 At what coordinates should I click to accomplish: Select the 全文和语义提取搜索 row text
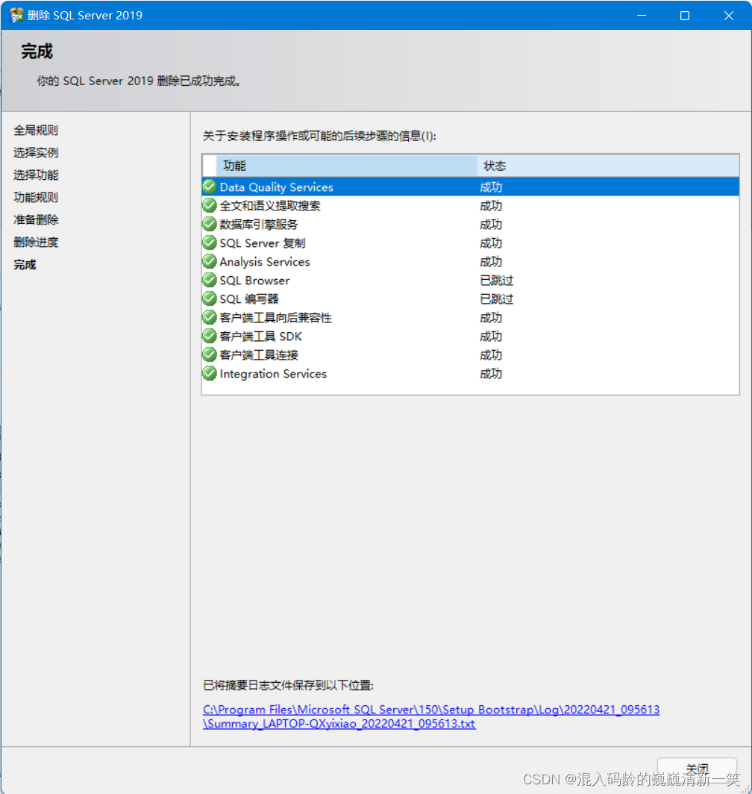270,206
